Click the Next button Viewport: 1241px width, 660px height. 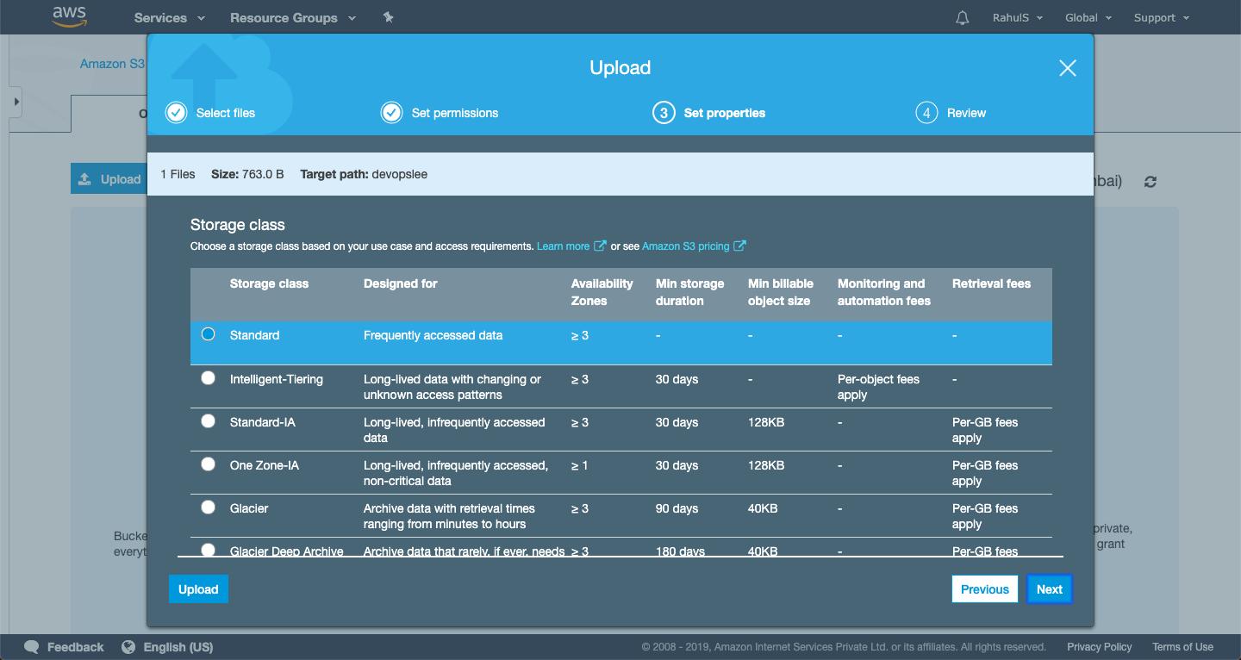pyautogui.click(x=1049, y=589)
